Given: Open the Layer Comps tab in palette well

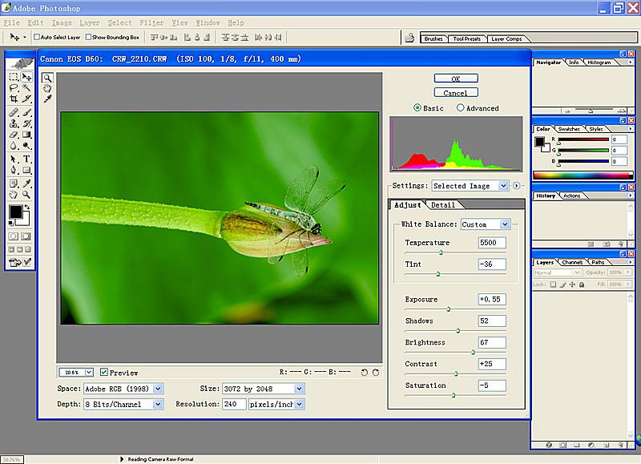Looking at the screenshot, I should [506, 38].
